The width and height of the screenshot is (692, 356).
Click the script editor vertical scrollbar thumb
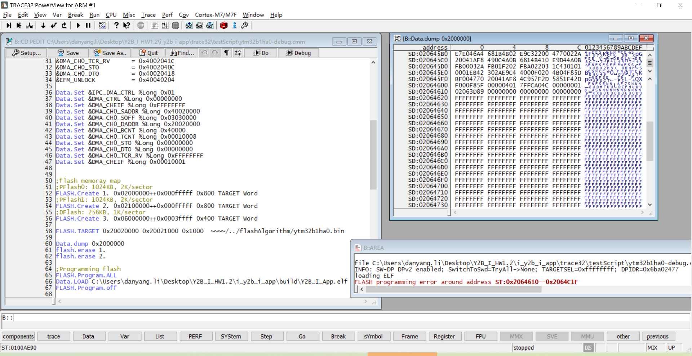373,155
